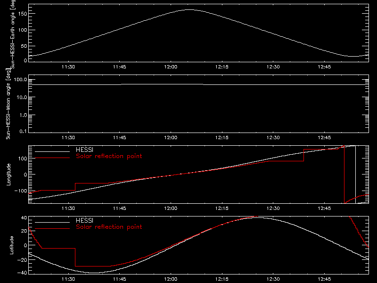Click the Sun-HESSI-Moon angle axis title

pyautogui.click(x=8, y=104)
